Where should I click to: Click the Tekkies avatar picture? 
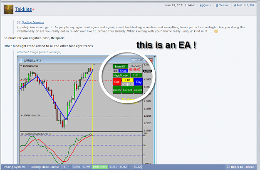click(9, 9)
